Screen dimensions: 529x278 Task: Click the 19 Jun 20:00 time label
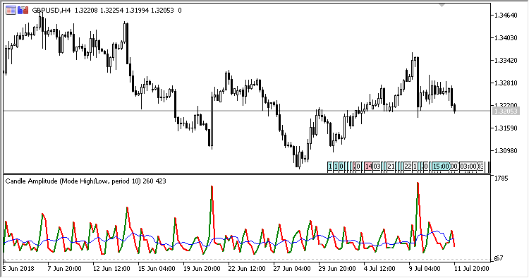point(202,269)
